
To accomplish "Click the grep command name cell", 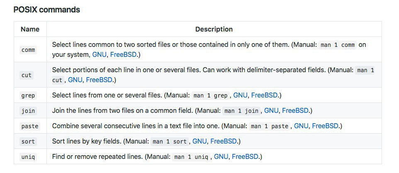I will (x=28, y=95).
